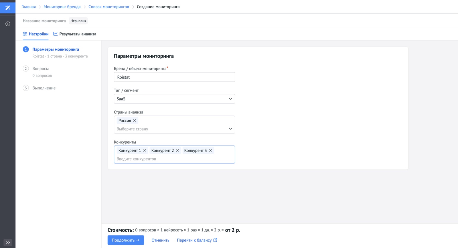Image resolution: width=458 pixels, height=248 pixels.
Task: Open Список мониторингов breadcrumb link
Action: pyautogui.click(x=109, y=7)
